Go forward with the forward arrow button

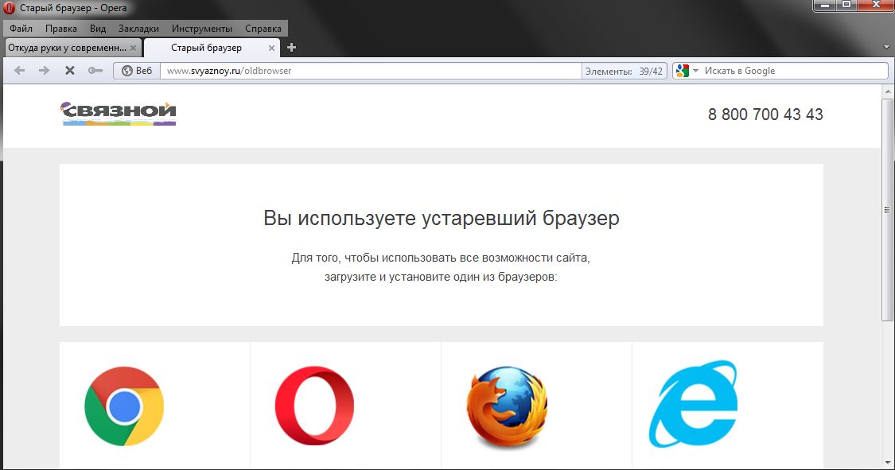44,71
